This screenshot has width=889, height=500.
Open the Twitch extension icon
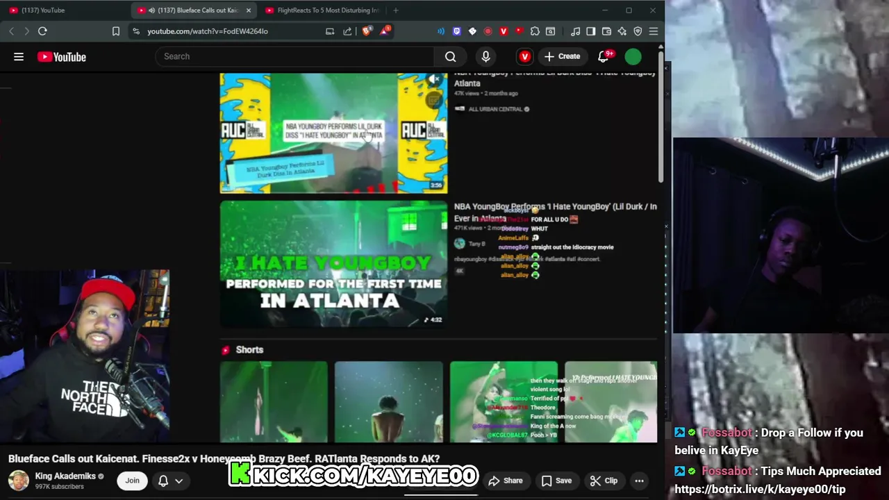[456, 31]
